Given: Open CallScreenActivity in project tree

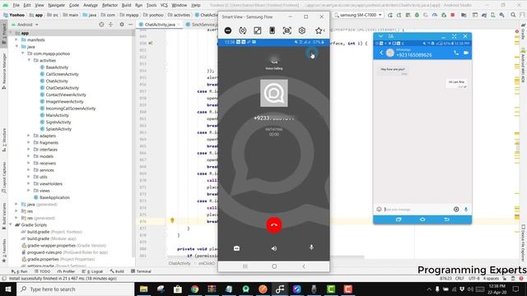Looking at the screenshot, I should [62, 74].
